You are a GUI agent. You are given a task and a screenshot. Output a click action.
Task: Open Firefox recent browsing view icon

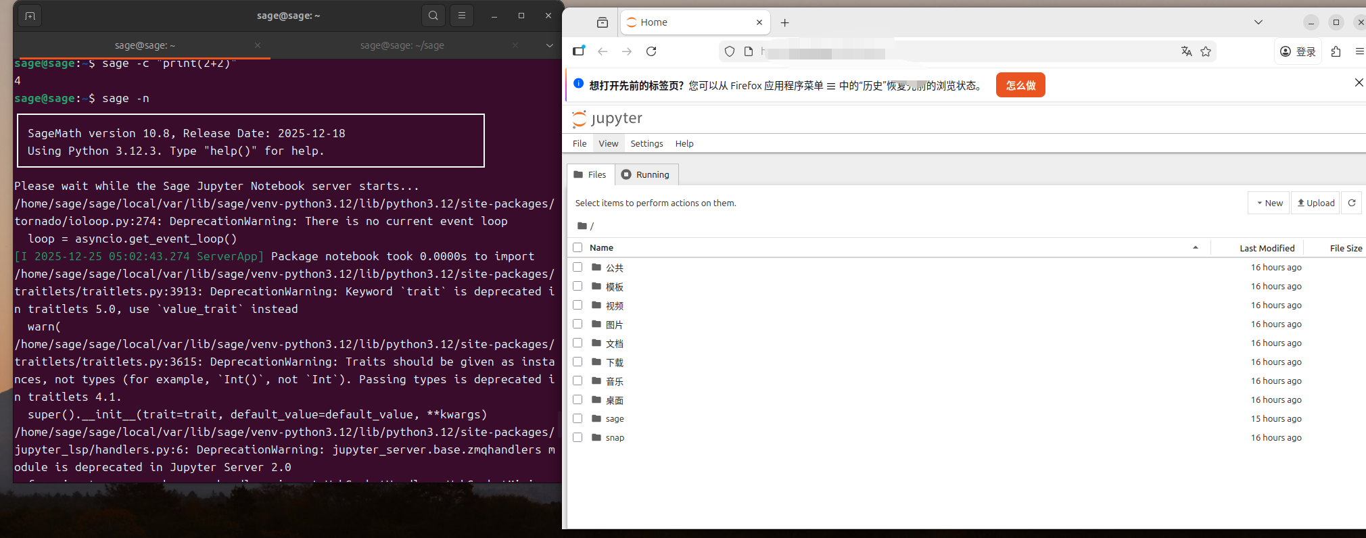click(602, 22)
